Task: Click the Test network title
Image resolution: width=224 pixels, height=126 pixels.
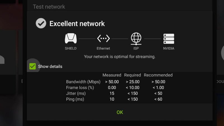Action: pyautogui.click(x=49, y=7)
